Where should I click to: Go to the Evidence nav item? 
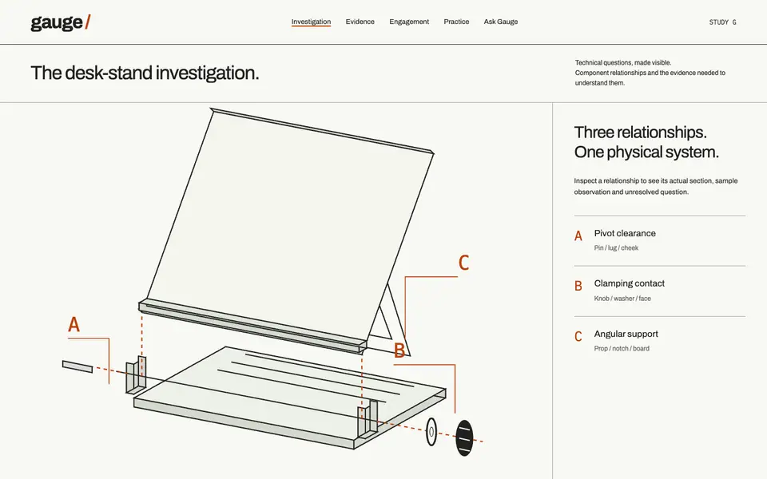[x=360, y=22]
